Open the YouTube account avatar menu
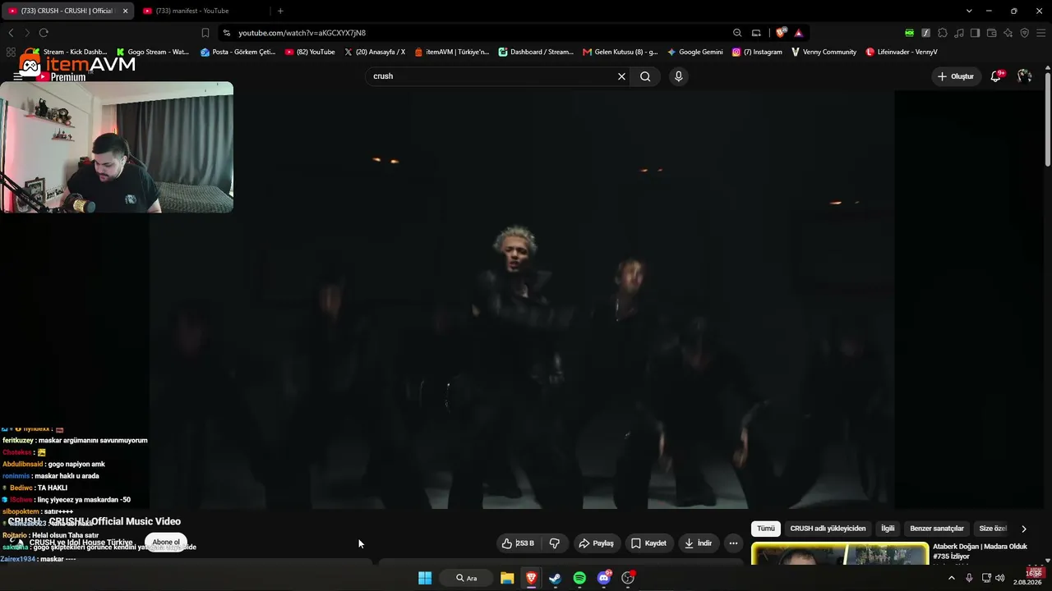The image size is (1052, 591). (x=1024, y=76)
